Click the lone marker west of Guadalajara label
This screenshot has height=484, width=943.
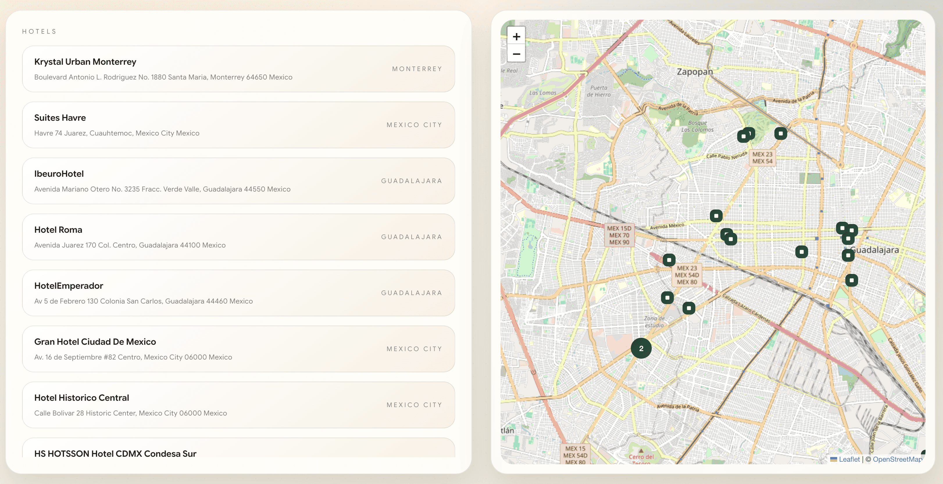tap(801, 252)
